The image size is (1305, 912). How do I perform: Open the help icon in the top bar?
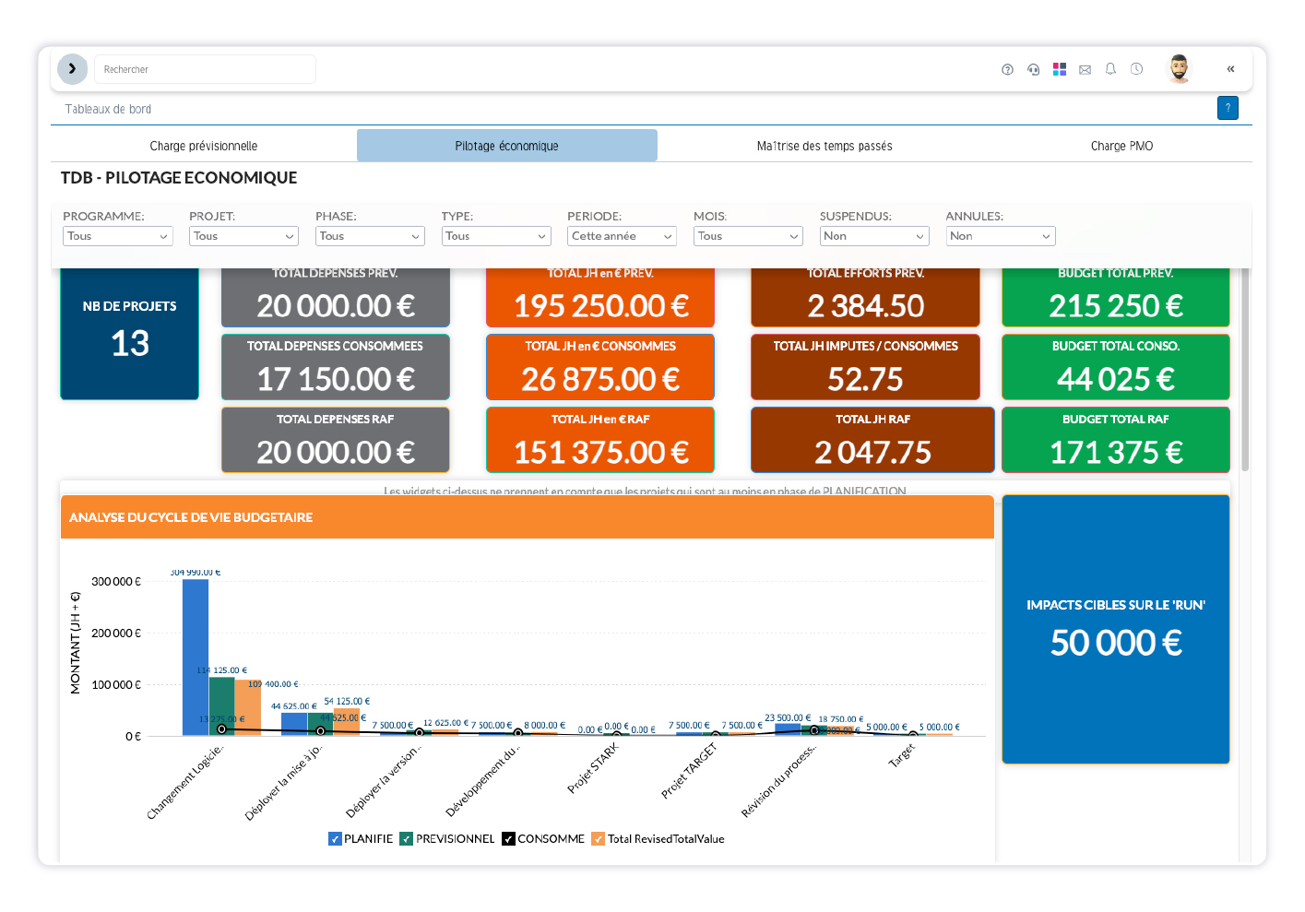click(1007, 68)
